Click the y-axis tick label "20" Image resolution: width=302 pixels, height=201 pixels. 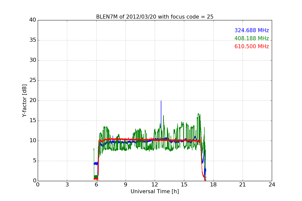click(33, 100)
